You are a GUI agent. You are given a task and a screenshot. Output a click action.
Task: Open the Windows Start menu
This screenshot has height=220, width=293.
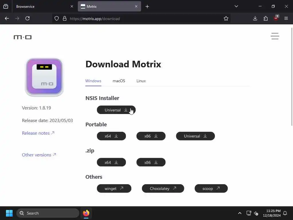click(9, 213)
